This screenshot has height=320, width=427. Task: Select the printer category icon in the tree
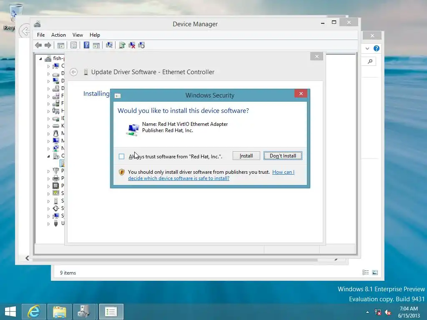(x=56, y=178)
